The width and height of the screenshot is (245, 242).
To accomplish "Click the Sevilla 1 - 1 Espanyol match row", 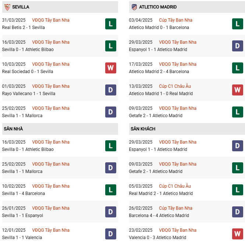I will 22,216.
